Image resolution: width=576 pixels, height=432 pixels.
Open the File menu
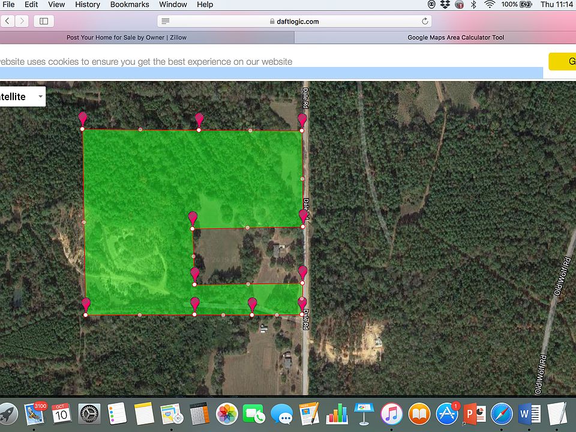tap(8, 4)
